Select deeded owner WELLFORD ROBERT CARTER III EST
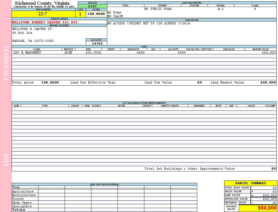 click(x=45, y=22)
